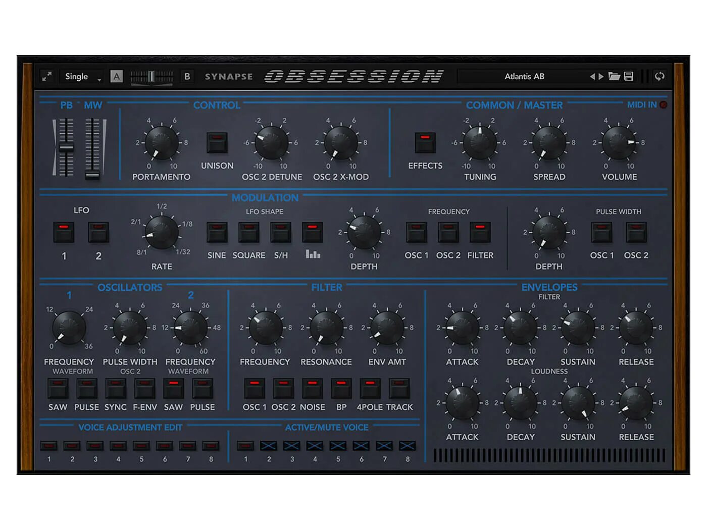The height and width of the screenshot is (530, 707).
Task: Select LFO 1 button
Action: pos(64,232)
